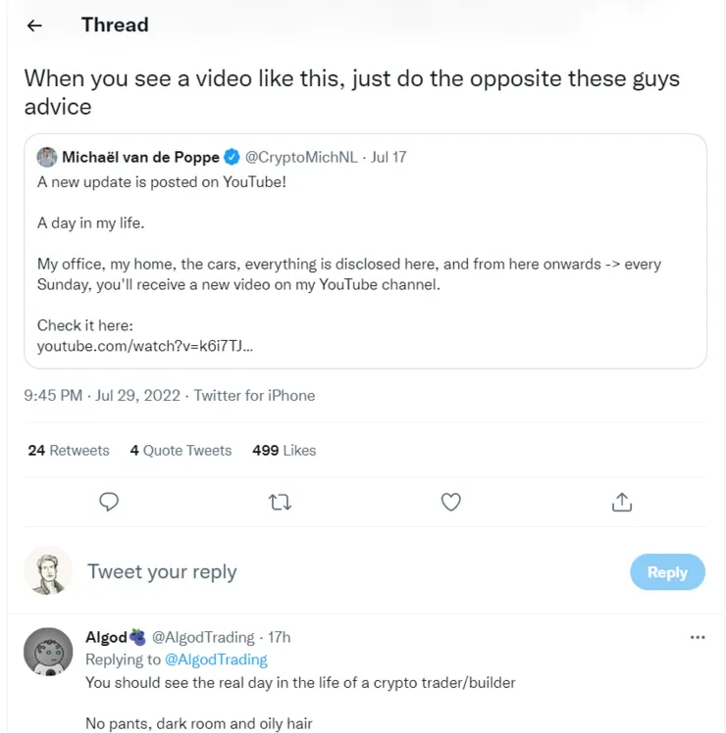726x733 pixels.
Task: Click the back arrow beside Thread
Action: click(x=35, y=25)
